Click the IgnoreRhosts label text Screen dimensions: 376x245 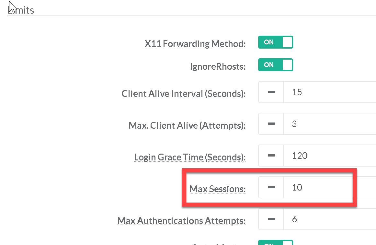pos(218,66)
